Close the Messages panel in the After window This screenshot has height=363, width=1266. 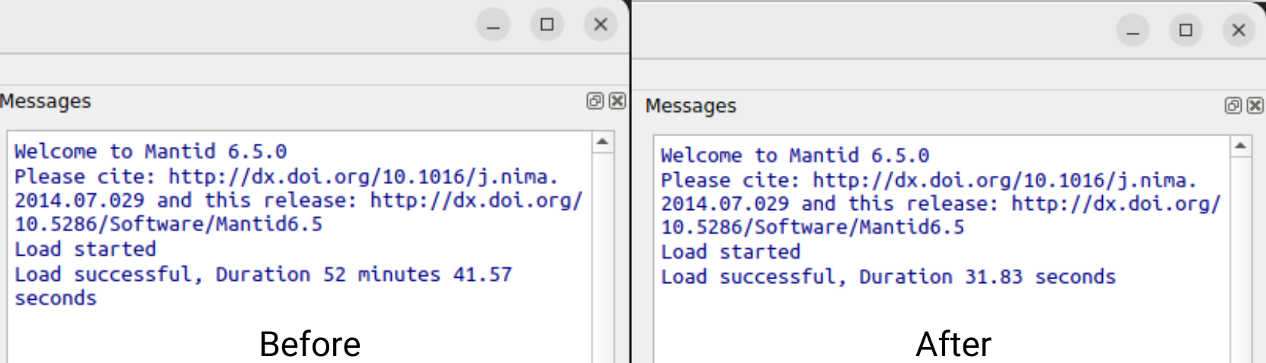pyautogui.click(x=1255, y=106)
